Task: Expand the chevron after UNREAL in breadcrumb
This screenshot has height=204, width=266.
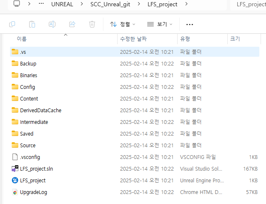Action: click(x=82, y=4)
